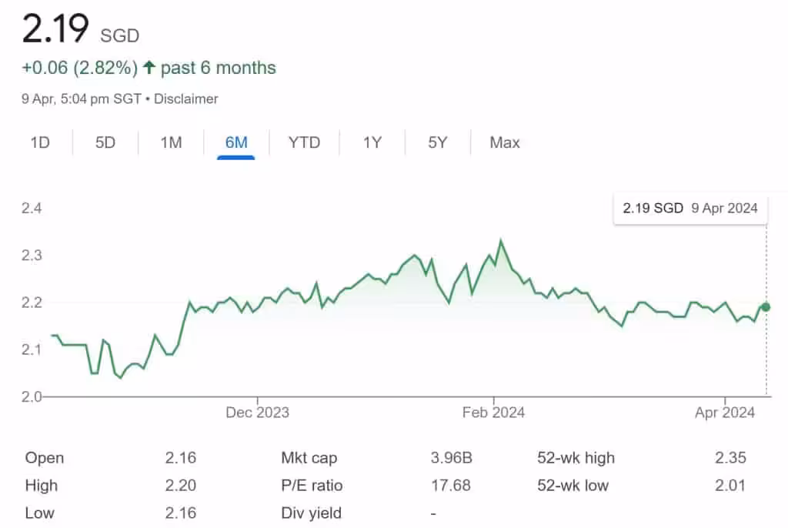
Task: Click the 2.2 y-axis label
Action: 31,302
